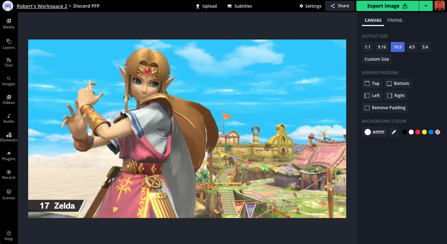Select the 9:16 output size
This screenshot has height=244, width=447.
382,47
